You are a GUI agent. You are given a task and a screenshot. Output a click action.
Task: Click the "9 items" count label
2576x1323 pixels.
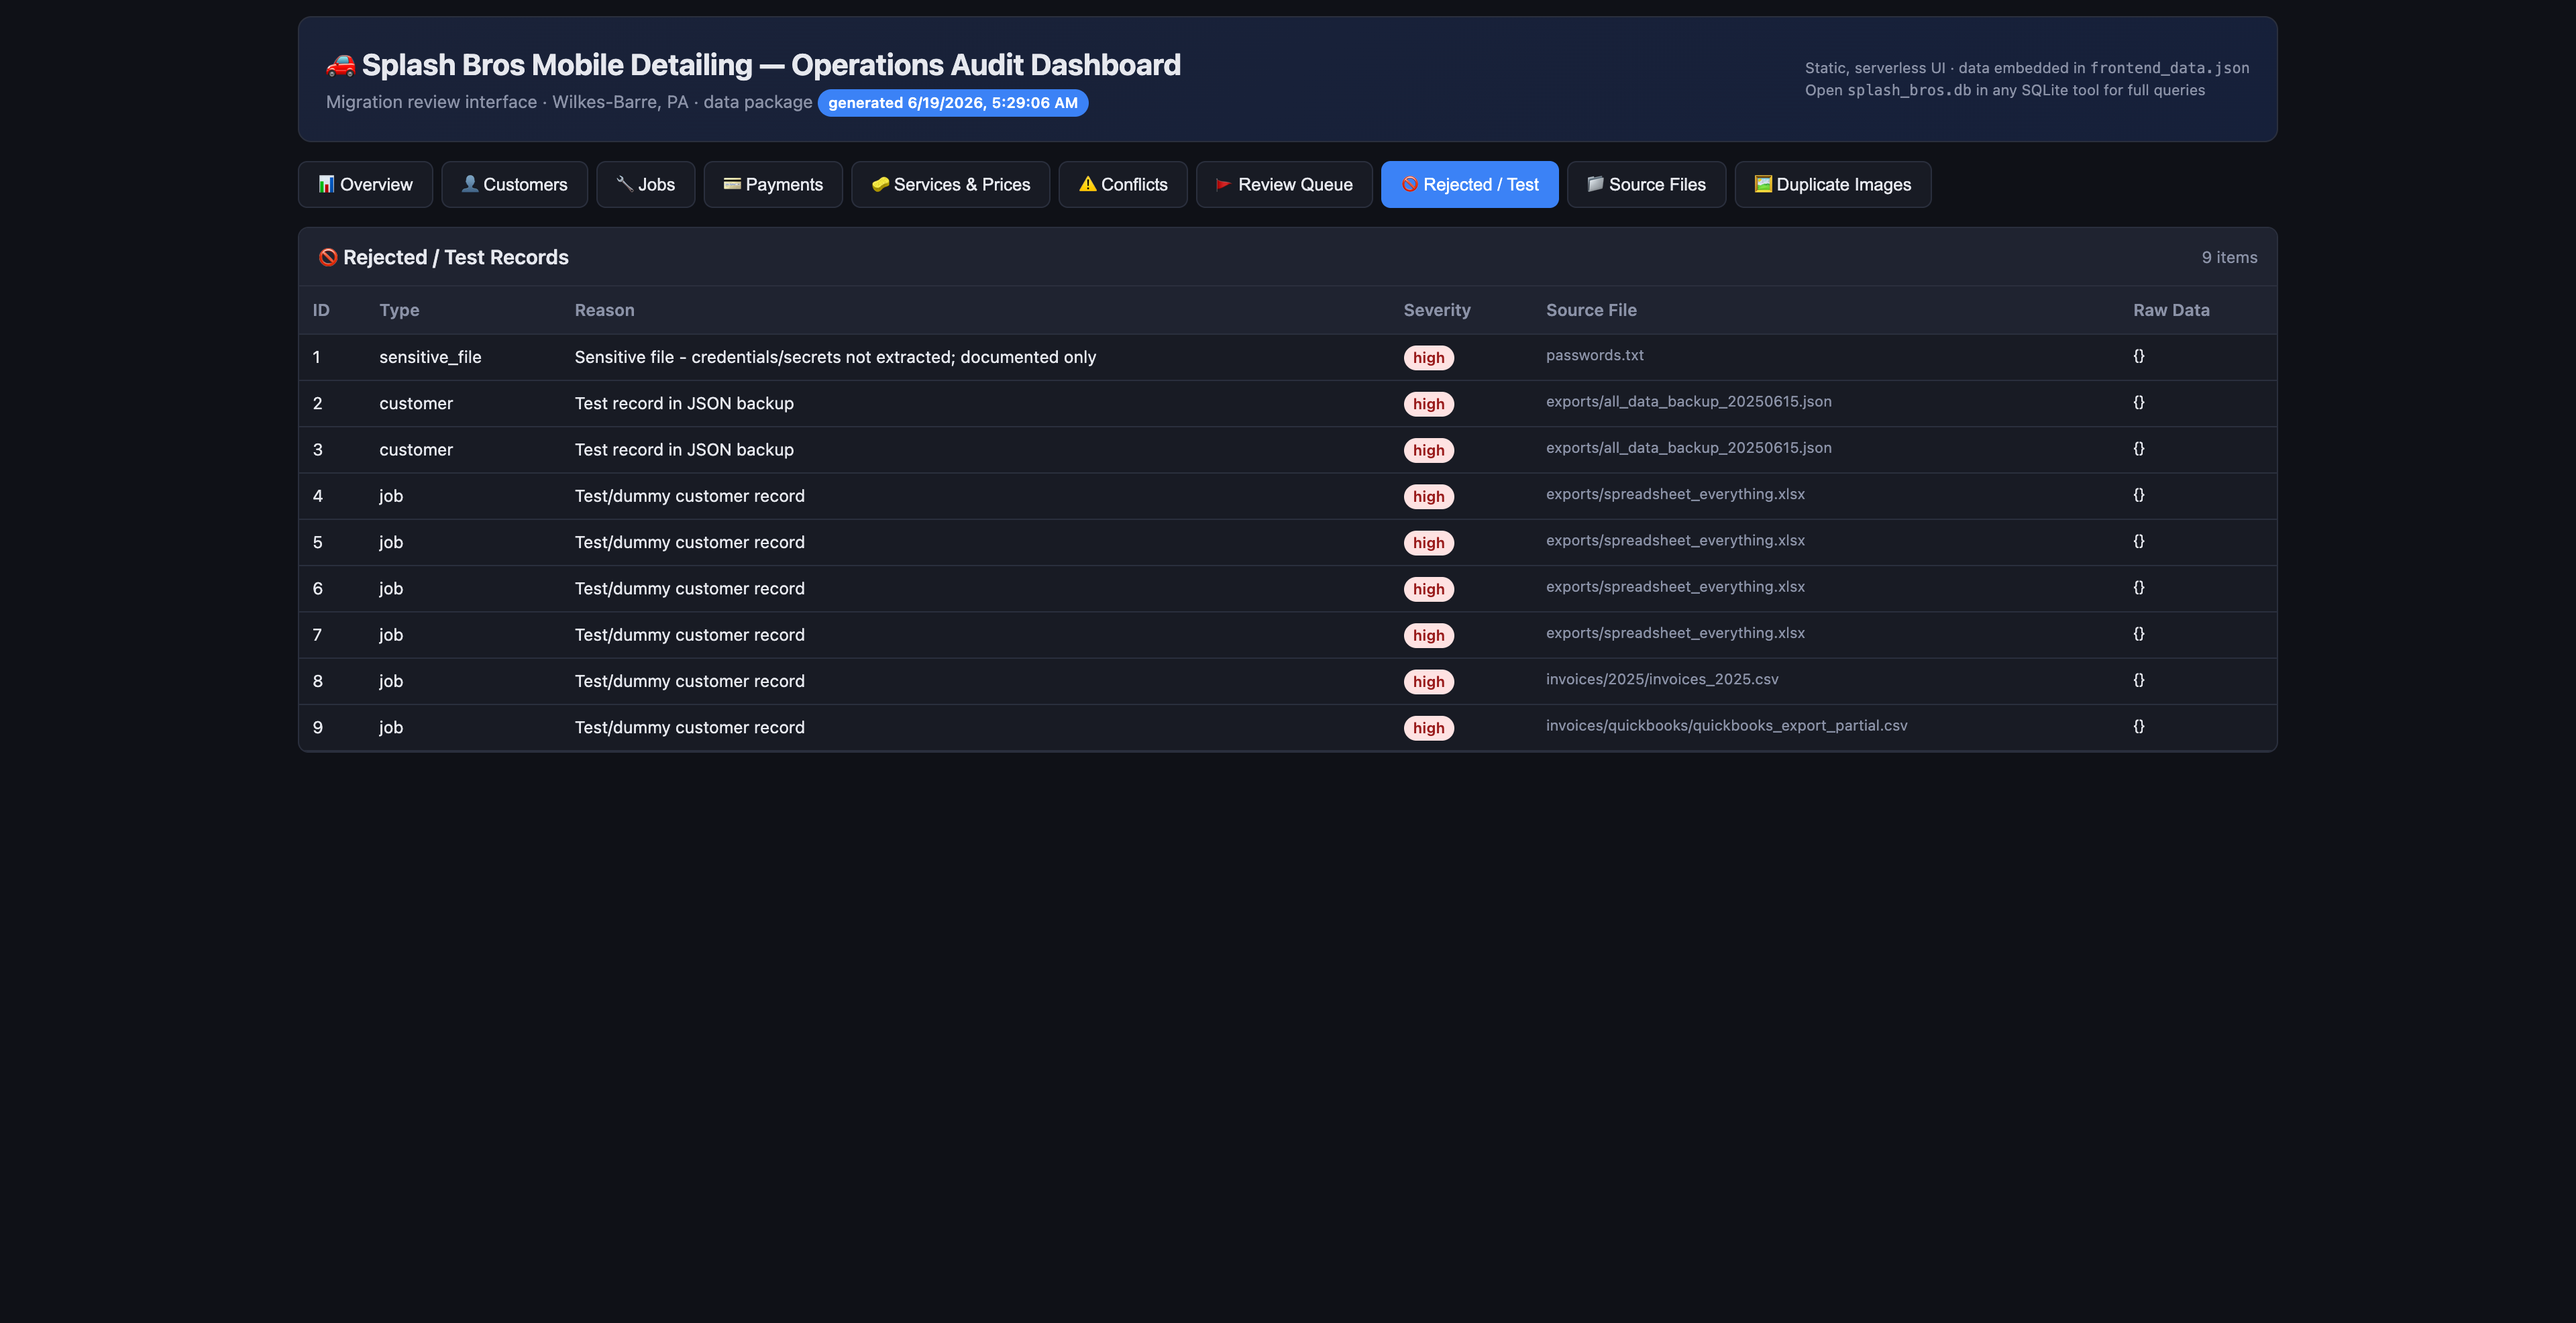tap(2229, 257)
